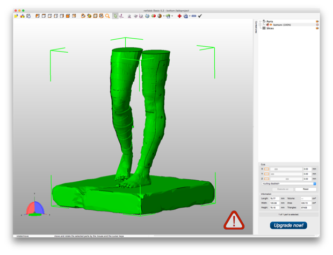Select the Parts tree entry
This screenshot has width=333, height=255.
[270, 22]
